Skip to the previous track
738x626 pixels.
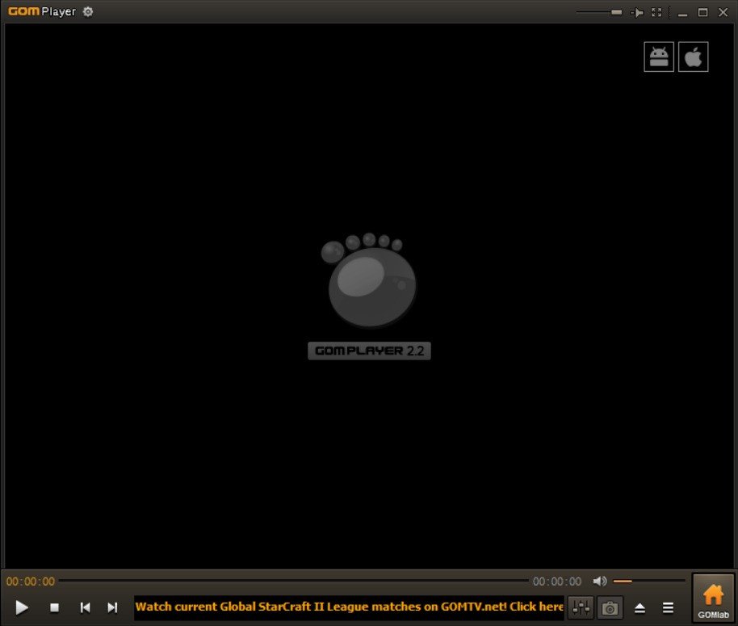pyautogui.click(x=86, y=607)
